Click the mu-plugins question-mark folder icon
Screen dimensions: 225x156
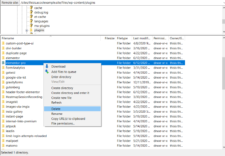31,26
